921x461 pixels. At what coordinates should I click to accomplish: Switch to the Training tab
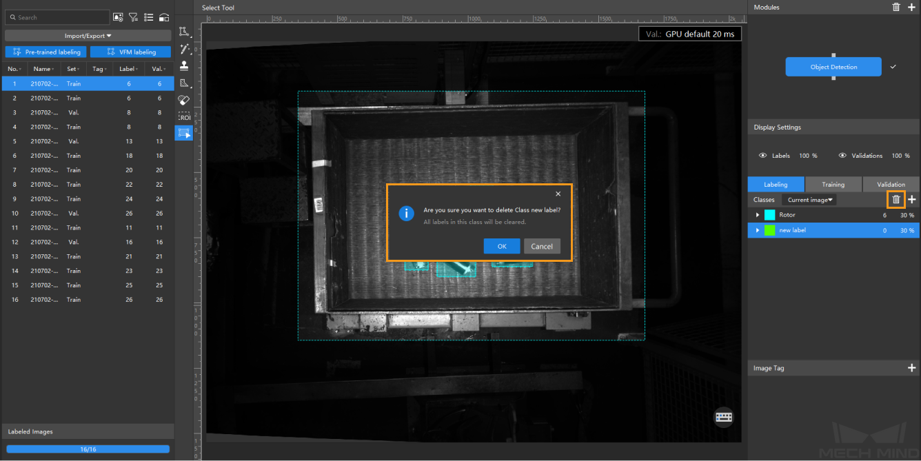coord(833,185)
